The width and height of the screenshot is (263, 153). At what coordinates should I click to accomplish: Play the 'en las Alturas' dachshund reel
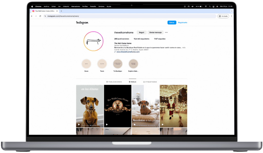click(x=90, y=106)
